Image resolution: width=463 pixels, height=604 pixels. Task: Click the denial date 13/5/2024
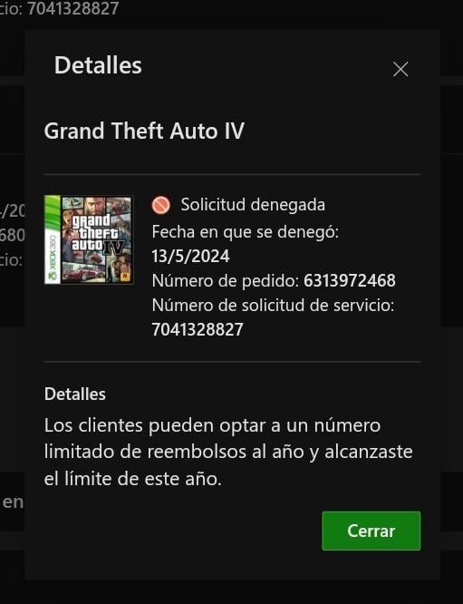point(190,256)
